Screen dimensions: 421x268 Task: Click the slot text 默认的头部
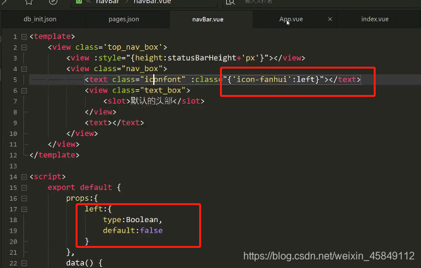click(152, 101)
